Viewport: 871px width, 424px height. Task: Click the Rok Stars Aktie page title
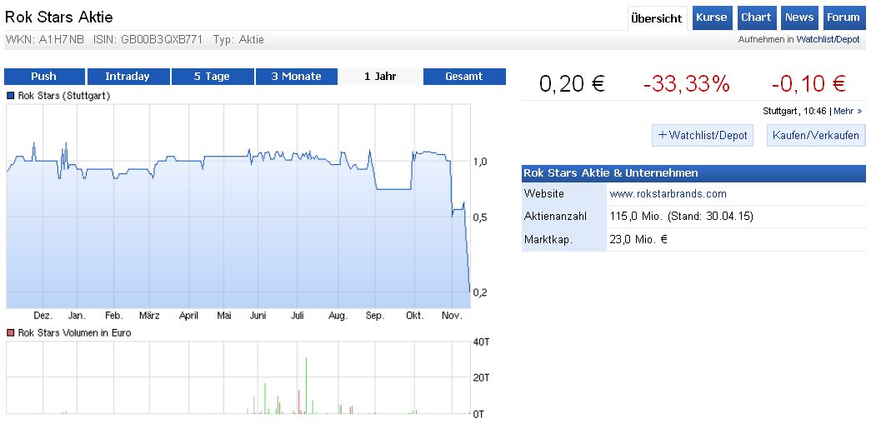(59, 17)
